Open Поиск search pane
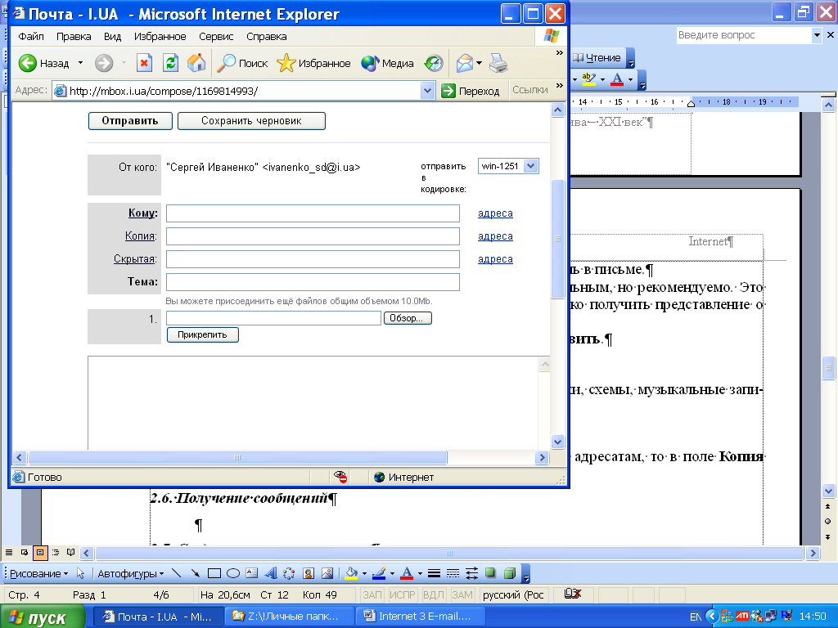 (242, 63)
